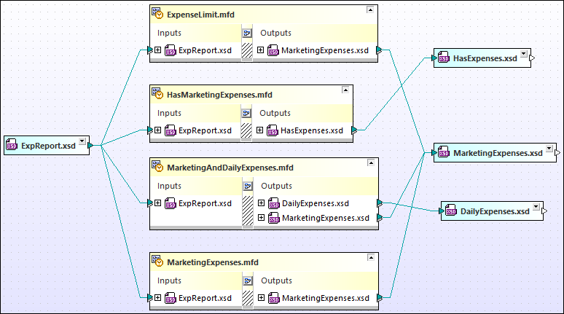Screen dimensions: 564x314
Task: Click center options icon in MarketingAndDailyExpenses.mfd header
Action: point(246,186)
